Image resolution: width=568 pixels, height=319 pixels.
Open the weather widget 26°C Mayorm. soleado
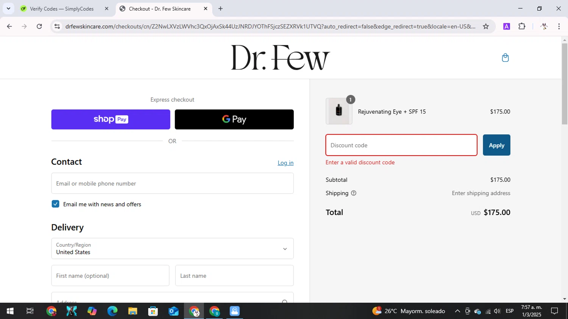409,311
